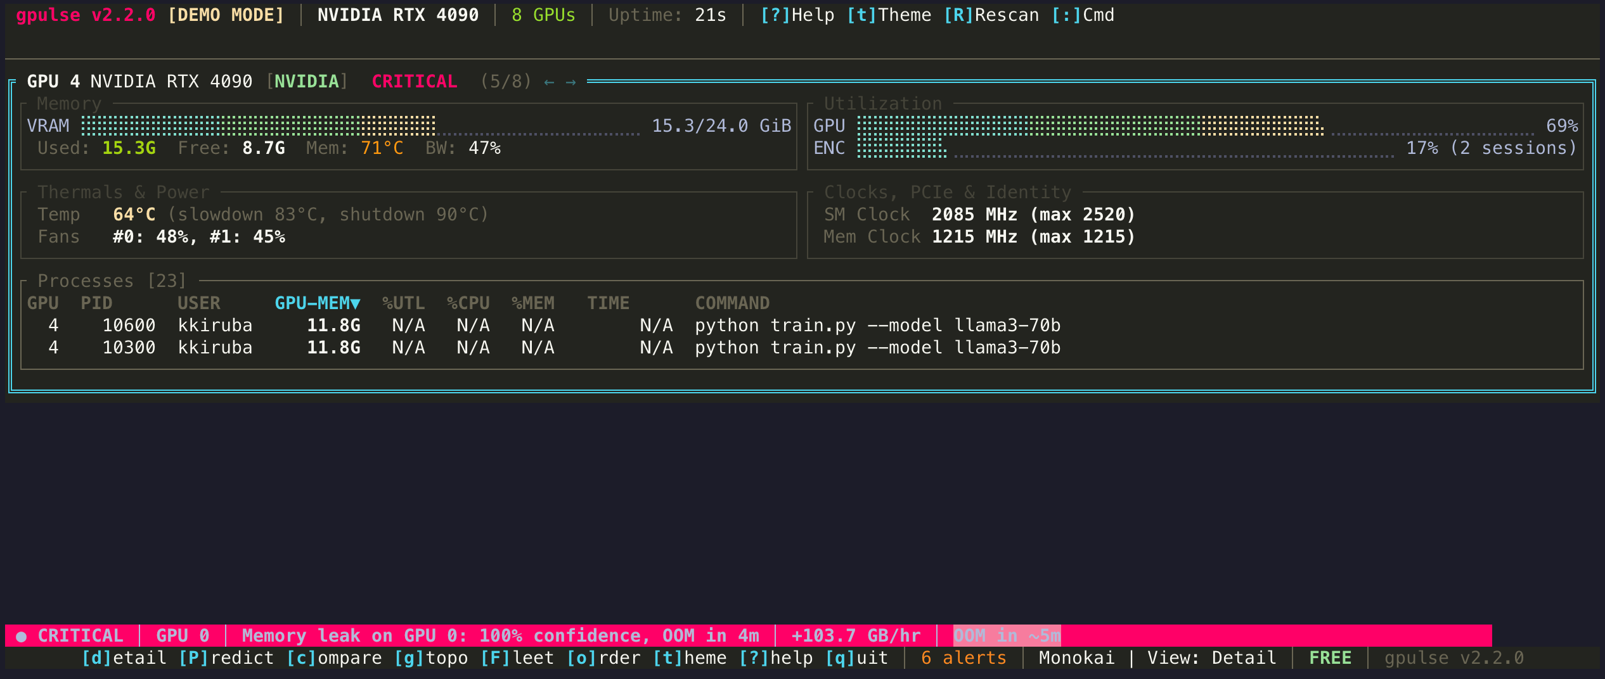Toggle sort direction on the GPU-MEM column

(x=317, y=303)
